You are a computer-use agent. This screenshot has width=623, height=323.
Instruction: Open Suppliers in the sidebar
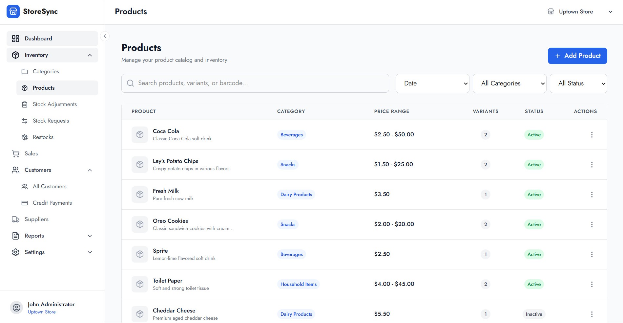pyautogui.click(x=52, y=219)
